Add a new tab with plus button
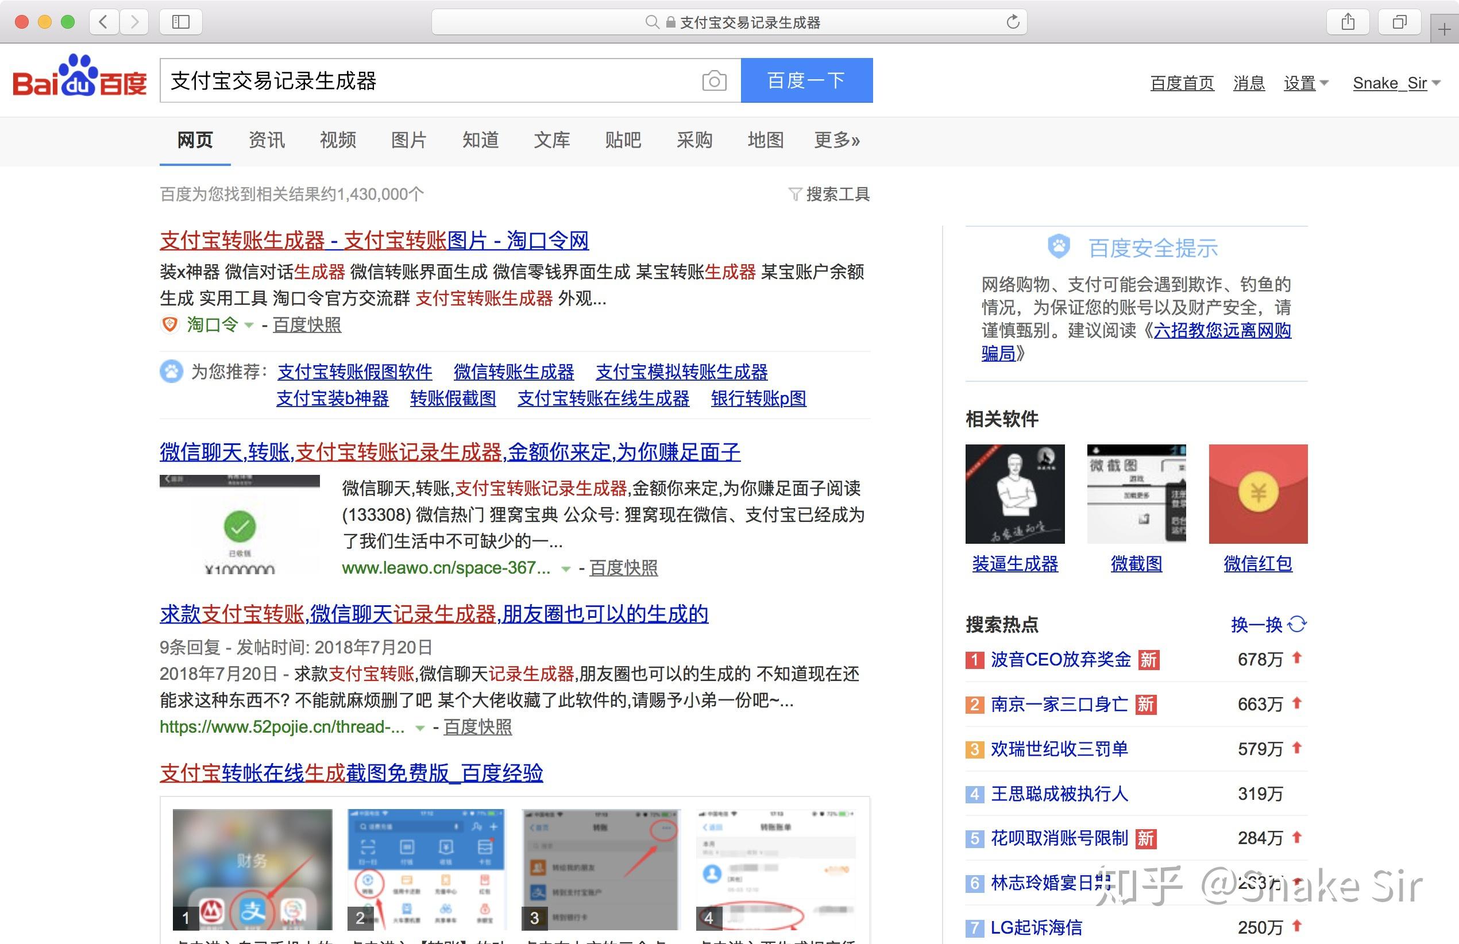Viewport: 1459px width, 944px height. coord(1444,29)
